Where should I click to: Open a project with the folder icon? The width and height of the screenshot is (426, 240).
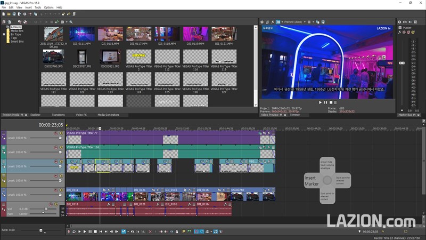(x=9, y=14)
